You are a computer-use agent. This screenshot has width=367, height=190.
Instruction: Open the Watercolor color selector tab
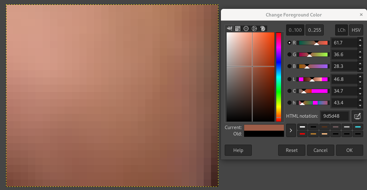tap(246, 29)
